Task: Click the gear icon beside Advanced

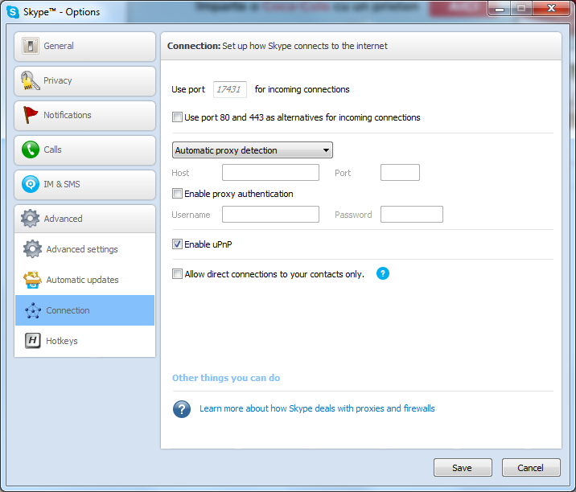Action: 30,219
